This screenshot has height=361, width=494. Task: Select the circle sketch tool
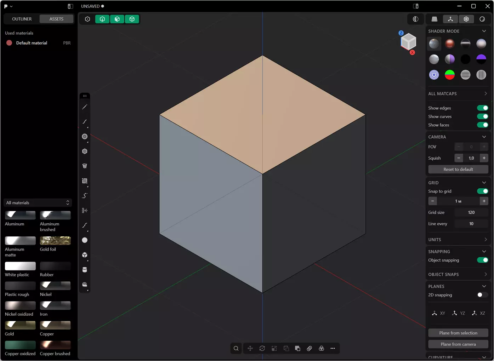(x=85, y=137)
